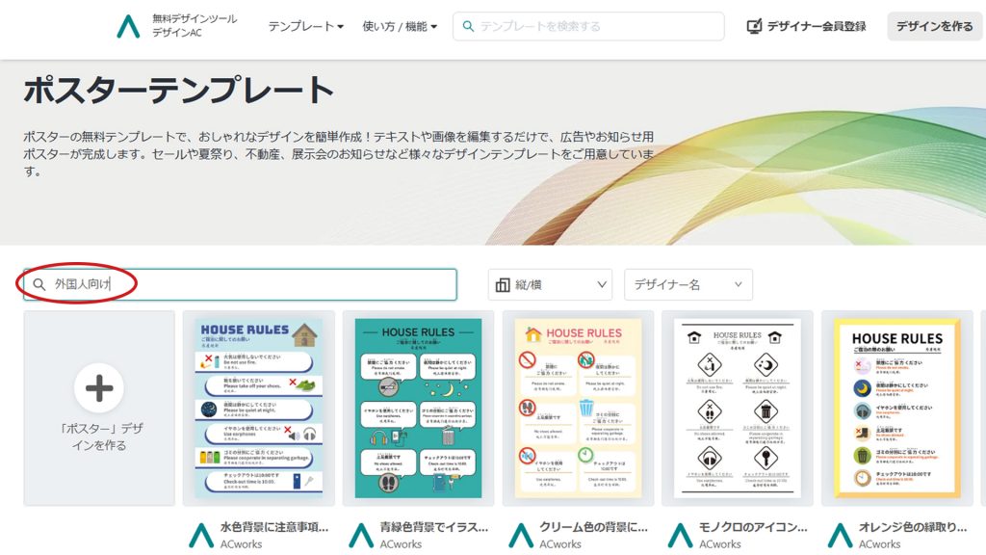Viewport: 986px width, 555px height.
Task: Expand the 縦/横 orientation dropdown
Action: [550, 284]
